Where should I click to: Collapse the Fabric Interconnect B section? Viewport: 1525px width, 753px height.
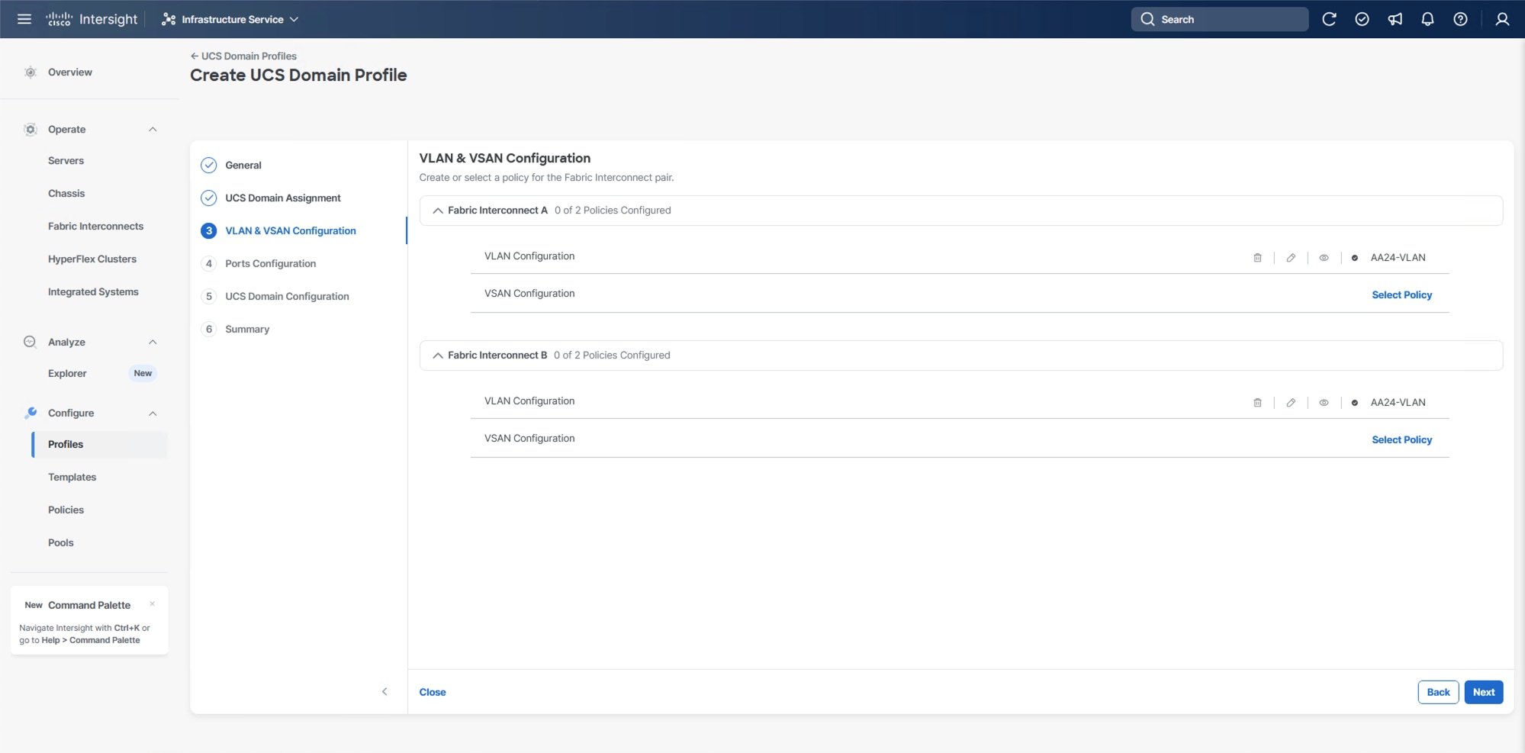coord(438,356)
